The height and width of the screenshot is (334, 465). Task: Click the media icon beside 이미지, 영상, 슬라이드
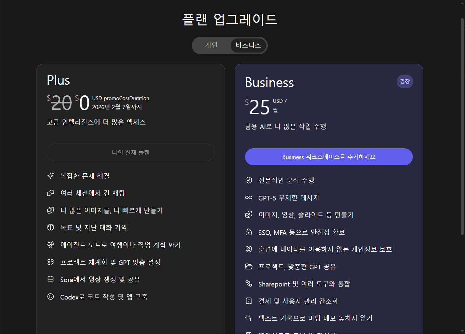pos(249,215)
